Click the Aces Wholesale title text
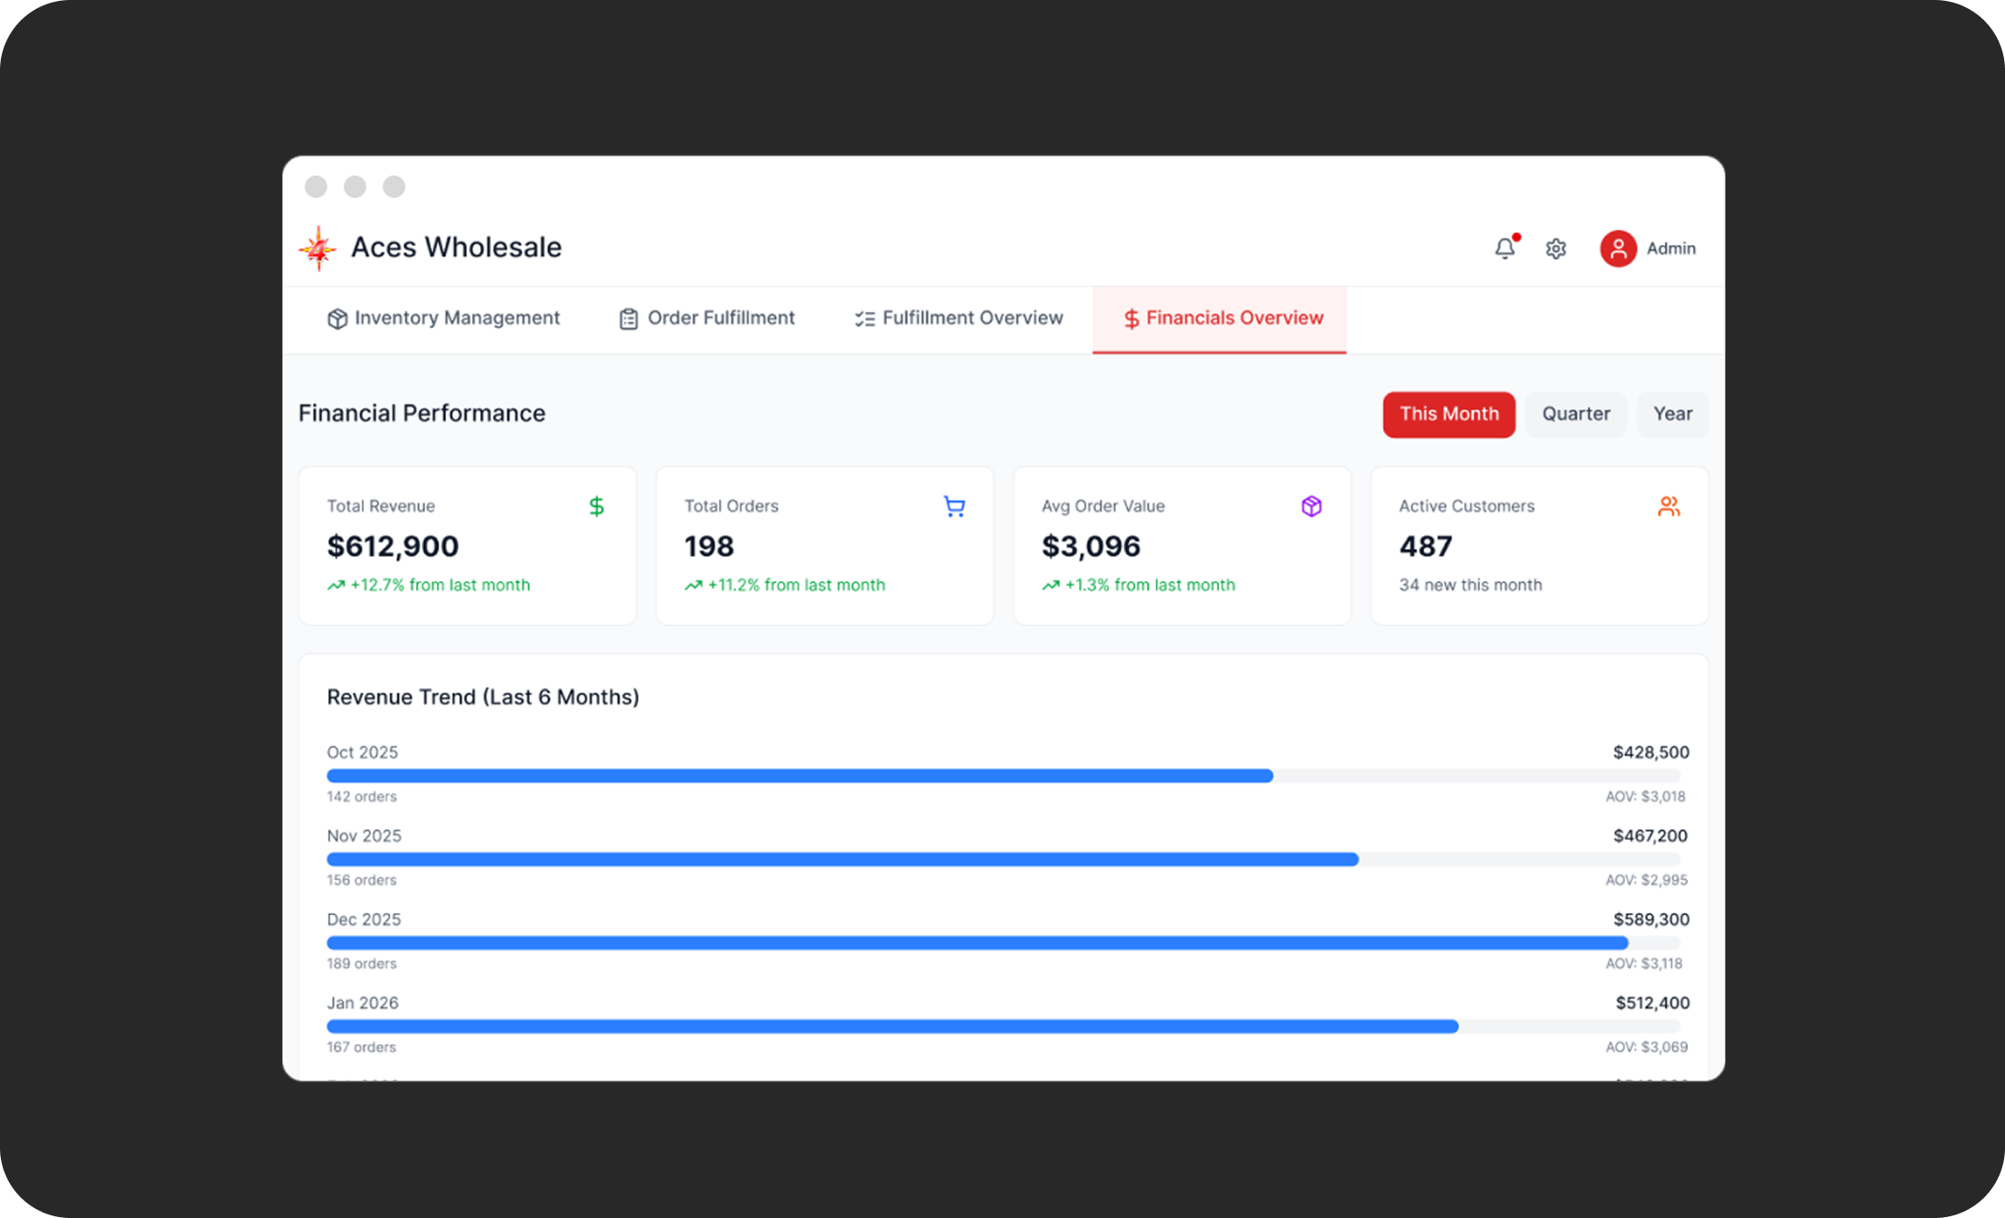Viewport: 2005px width, 1218px height. coord(456,248)
